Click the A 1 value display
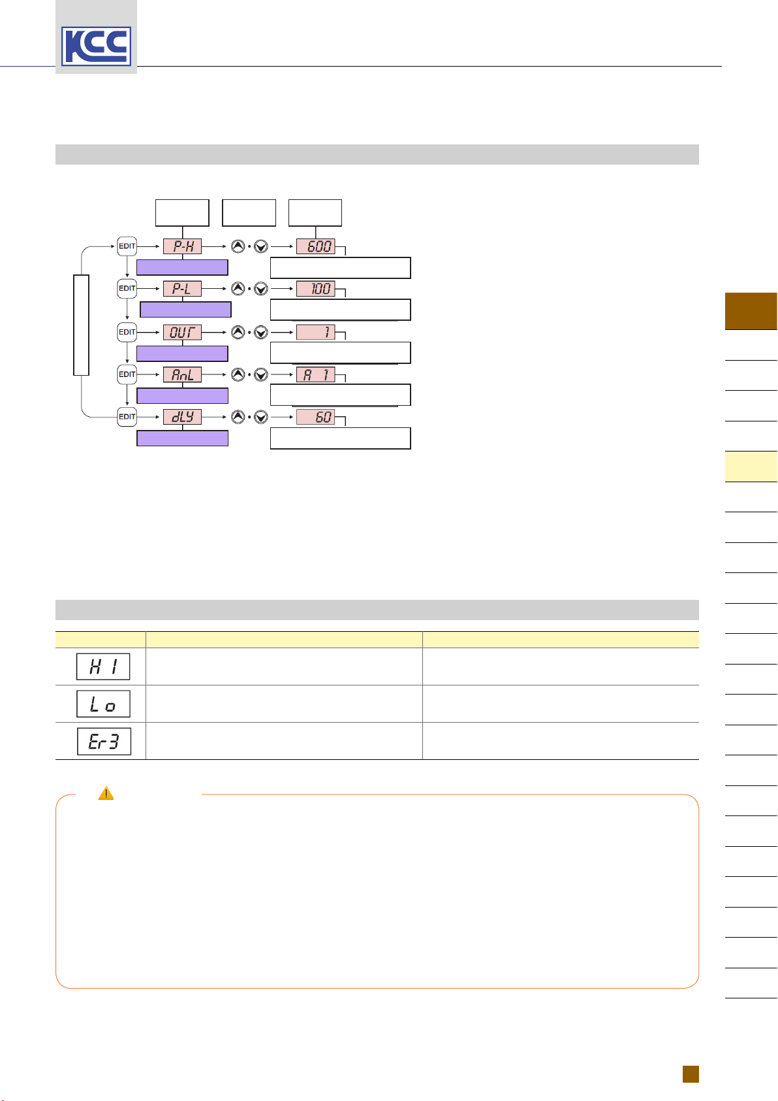Viewport: 778px width, 1101px height. [x=316, y=374]
